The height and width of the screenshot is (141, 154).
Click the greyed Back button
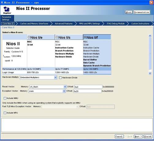point(129,136)
